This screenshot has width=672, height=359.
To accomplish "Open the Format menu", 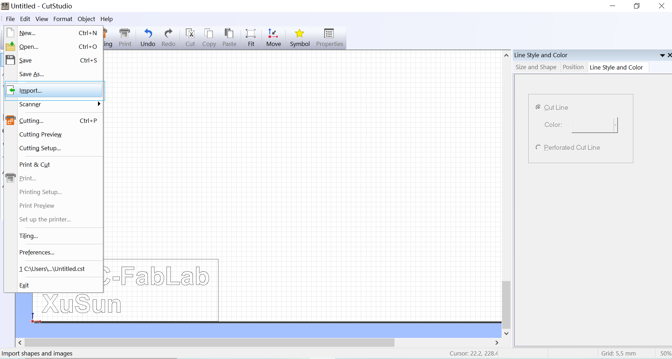I will (x=63, y=19).
